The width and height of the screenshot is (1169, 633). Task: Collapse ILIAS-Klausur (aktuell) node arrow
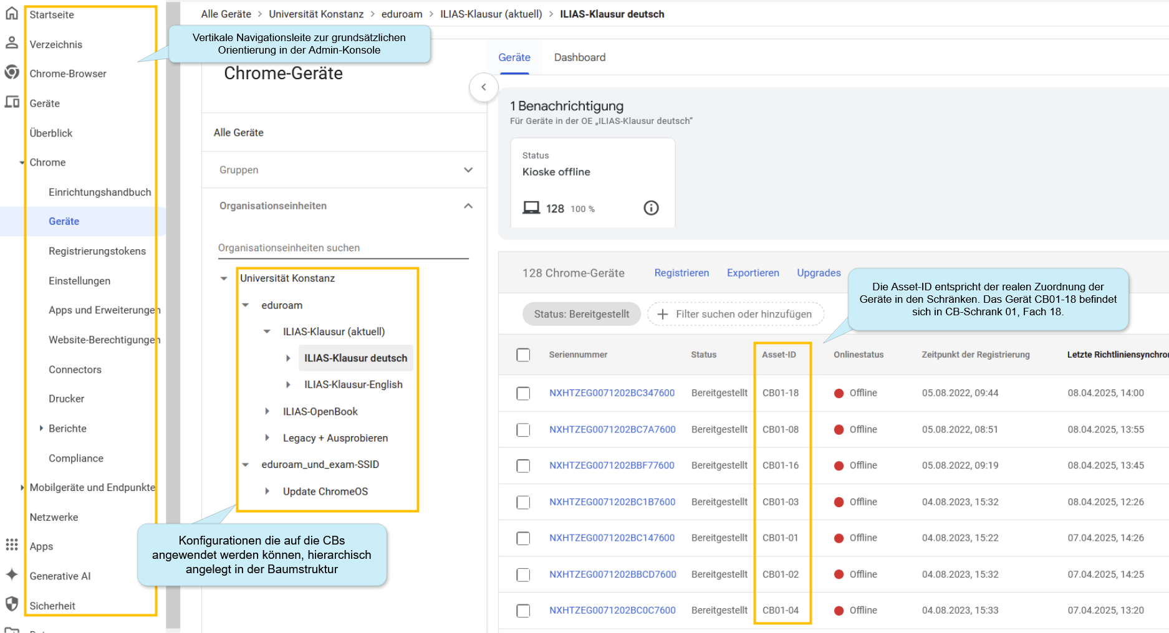click(x=267, y=331)
